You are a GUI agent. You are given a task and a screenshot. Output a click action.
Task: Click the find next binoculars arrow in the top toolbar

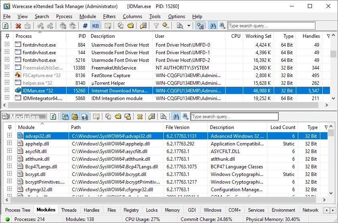coord(222,26)
